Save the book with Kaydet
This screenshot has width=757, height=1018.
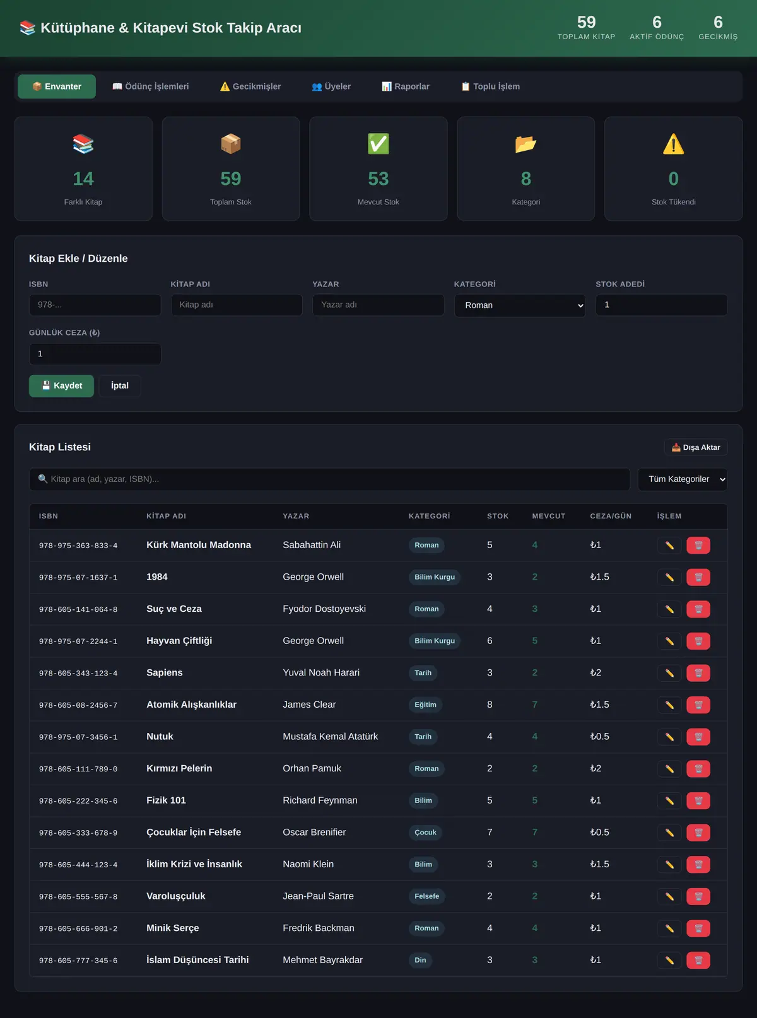coord(61,386)
